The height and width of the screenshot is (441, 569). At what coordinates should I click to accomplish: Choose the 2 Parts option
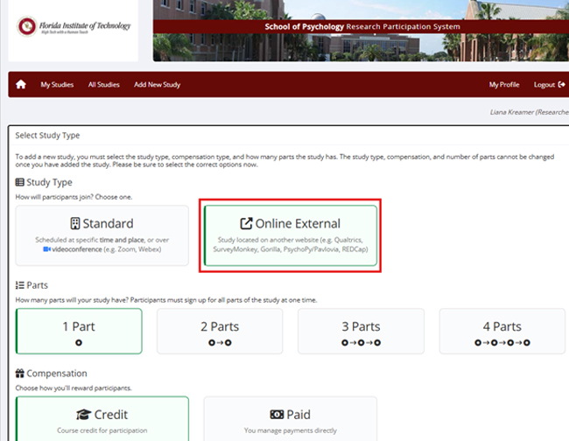pos(220,331)
